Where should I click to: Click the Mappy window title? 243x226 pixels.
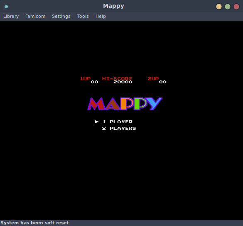point(113,6)
